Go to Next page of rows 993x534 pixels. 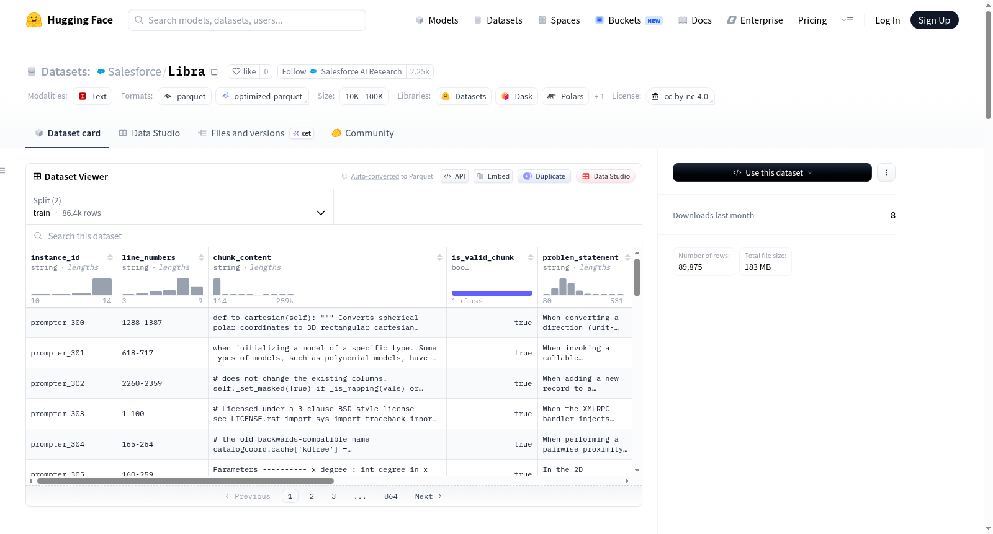click(x=428, y=496)
